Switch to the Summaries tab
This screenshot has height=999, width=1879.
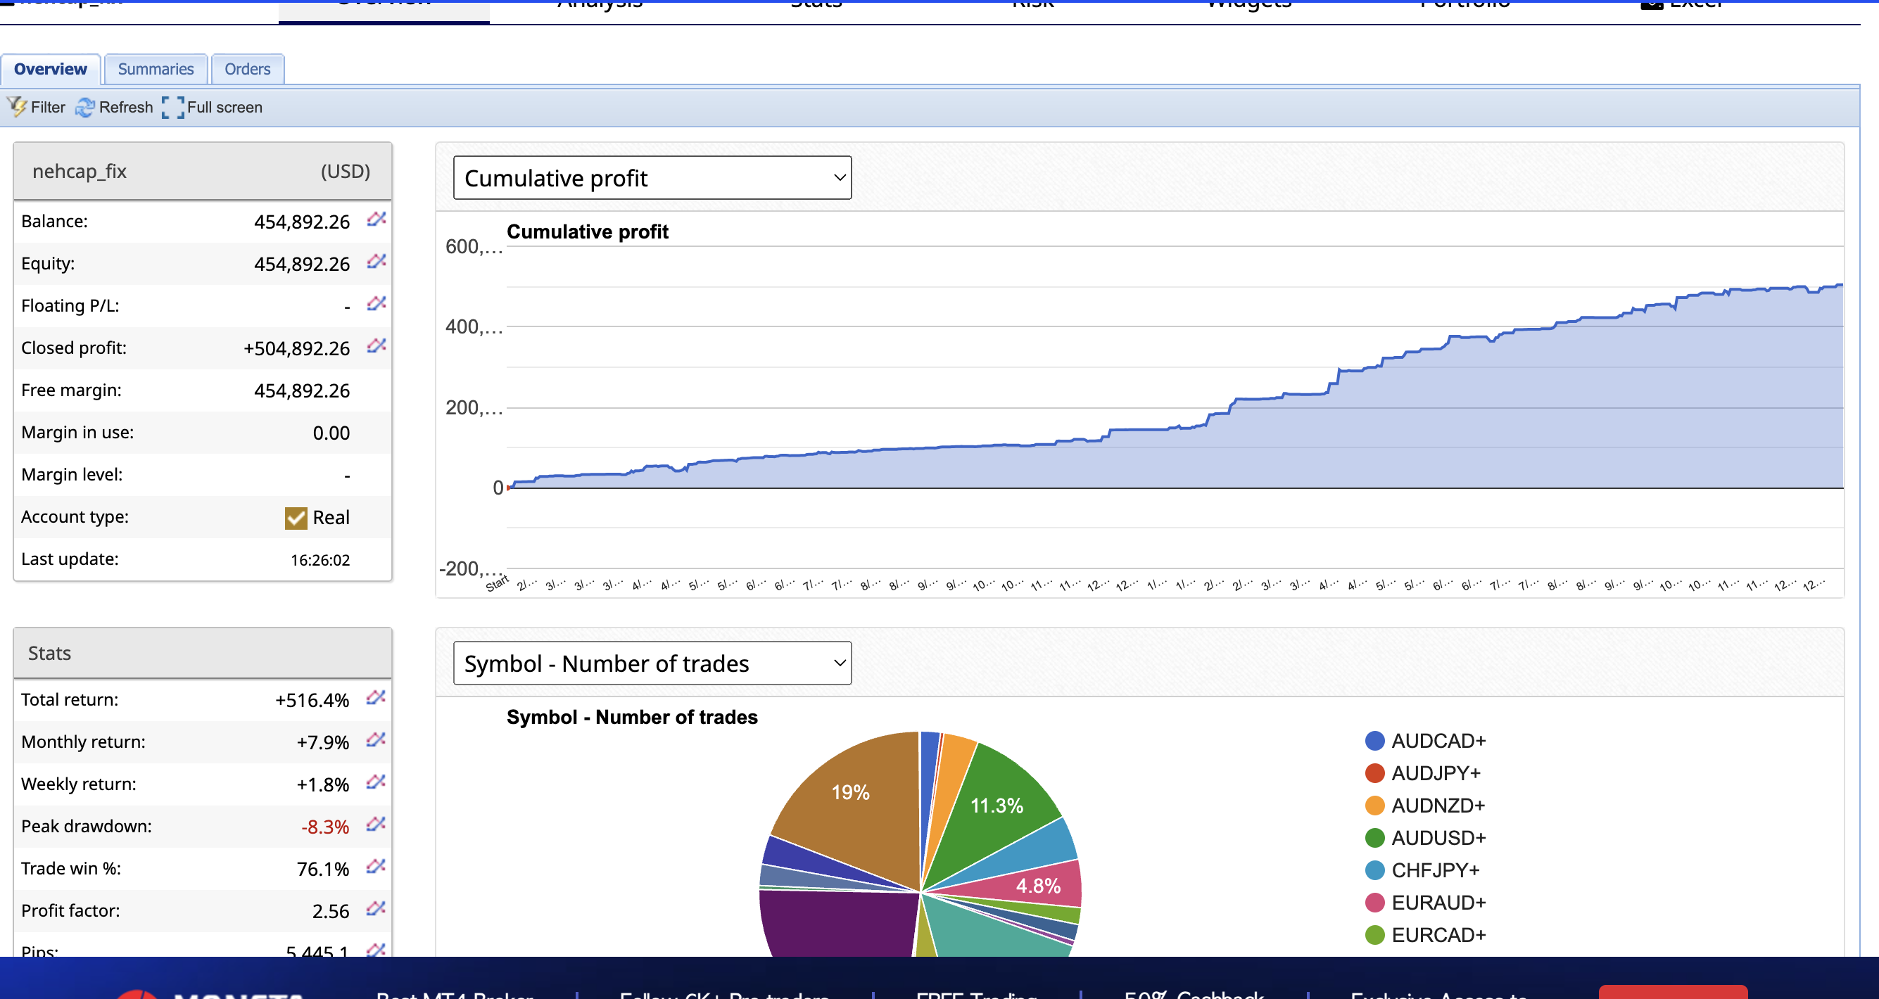(x=156, y=69)
